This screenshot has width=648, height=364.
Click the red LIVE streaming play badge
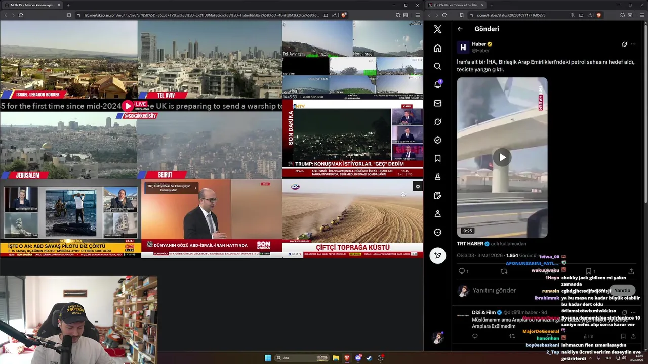[x=135, y=106]
